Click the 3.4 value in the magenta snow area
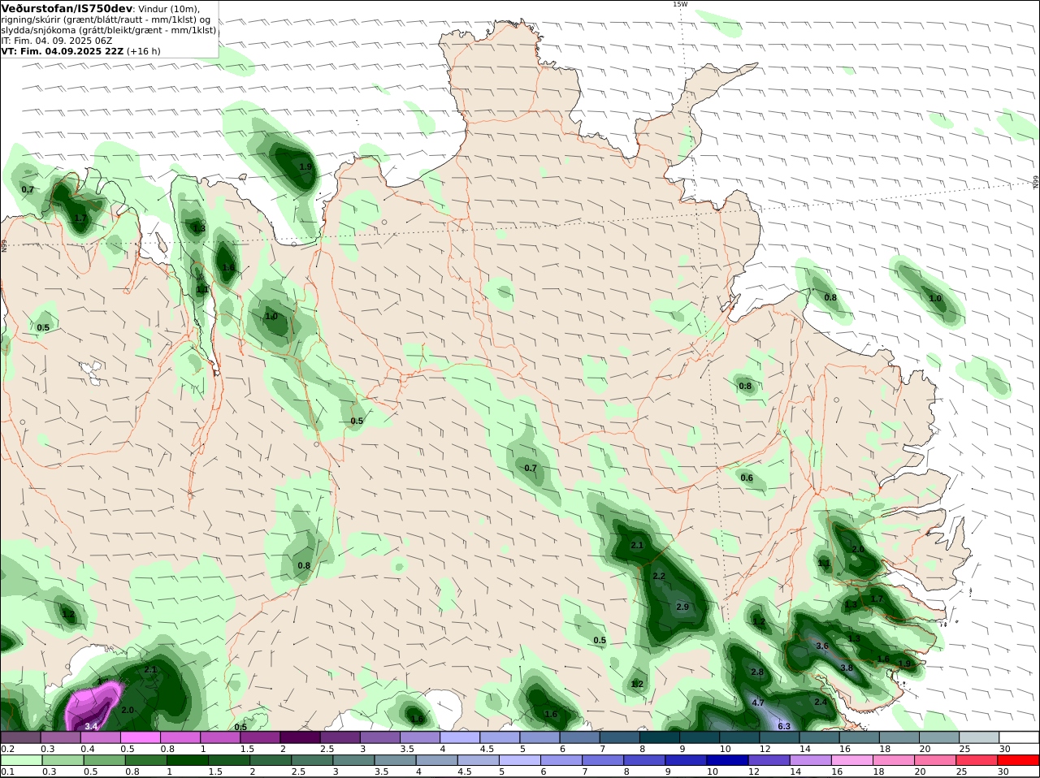The image size is (1040, 778). tap(91, 726)
